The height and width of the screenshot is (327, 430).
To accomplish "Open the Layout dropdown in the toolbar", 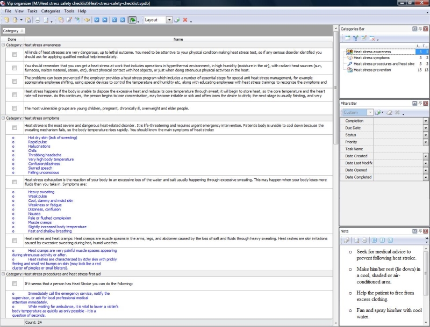I will [x=169, y=20].
